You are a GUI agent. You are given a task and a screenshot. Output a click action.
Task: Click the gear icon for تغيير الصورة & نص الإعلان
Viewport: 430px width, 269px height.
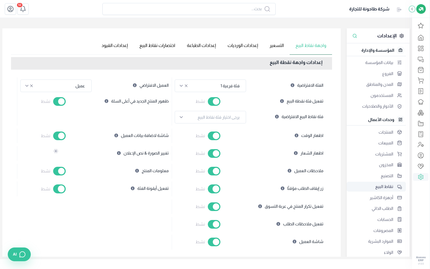click(56, 151)
